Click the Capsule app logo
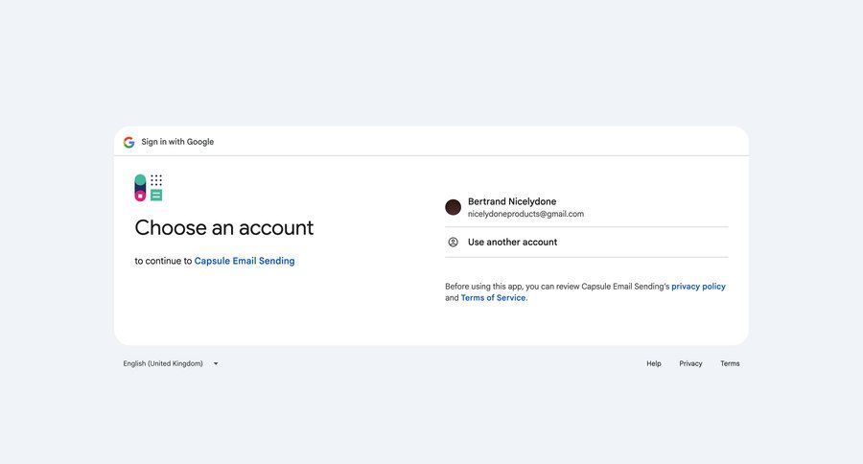Viewport: 863px width, 464px height. pyautogui.click(x=148, y=188)
